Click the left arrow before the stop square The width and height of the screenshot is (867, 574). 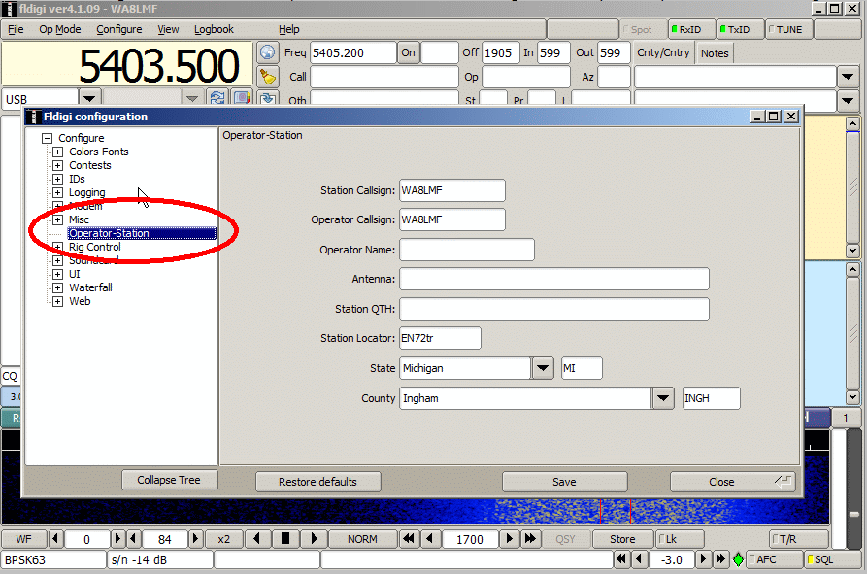click(257, 539)
